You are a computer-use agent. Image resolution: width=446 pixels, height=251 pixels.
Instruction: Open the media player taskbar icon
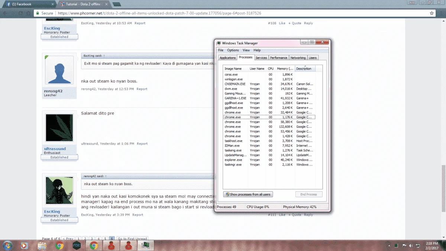tap(24, 245)
